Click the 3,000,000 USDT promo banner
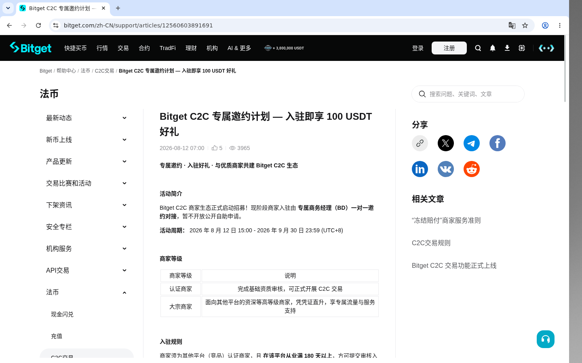 click(284, 48)
